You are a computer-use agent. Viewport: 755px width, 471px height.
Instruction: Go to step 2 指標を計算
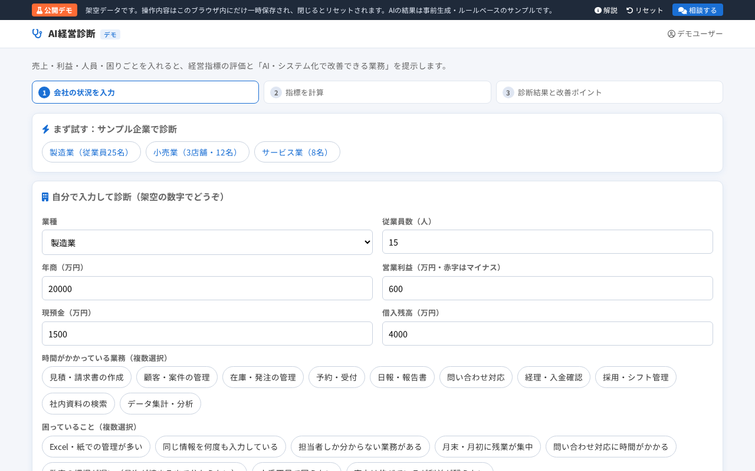[377, 92]
